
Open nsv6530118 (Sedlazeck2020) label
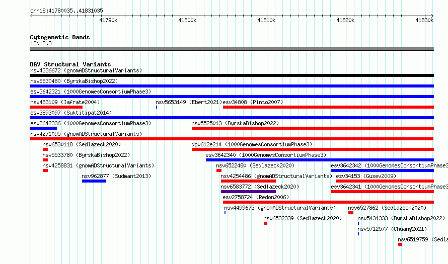point(82,144)
